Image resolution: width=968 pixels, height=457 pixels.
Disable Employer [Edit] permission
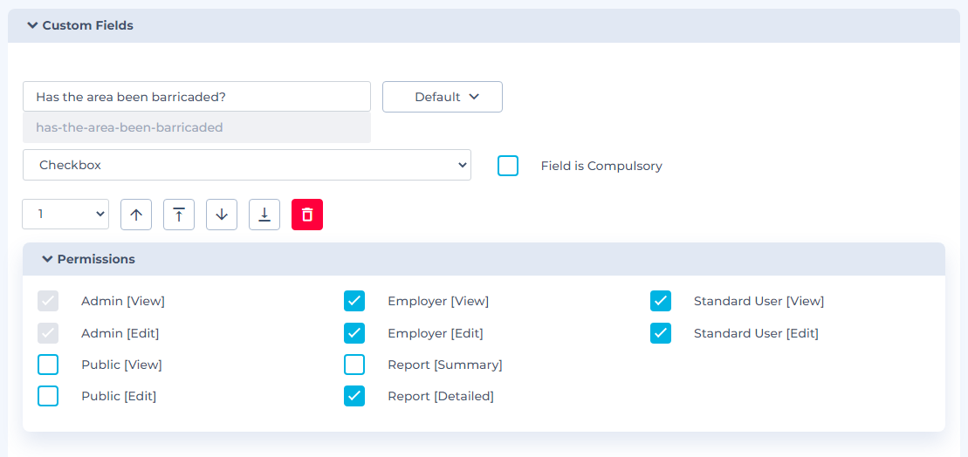(354, 333)
